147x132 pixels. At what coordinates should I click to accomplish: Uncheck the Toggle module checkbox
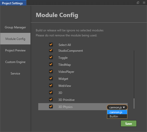click(x=51, y=57)
